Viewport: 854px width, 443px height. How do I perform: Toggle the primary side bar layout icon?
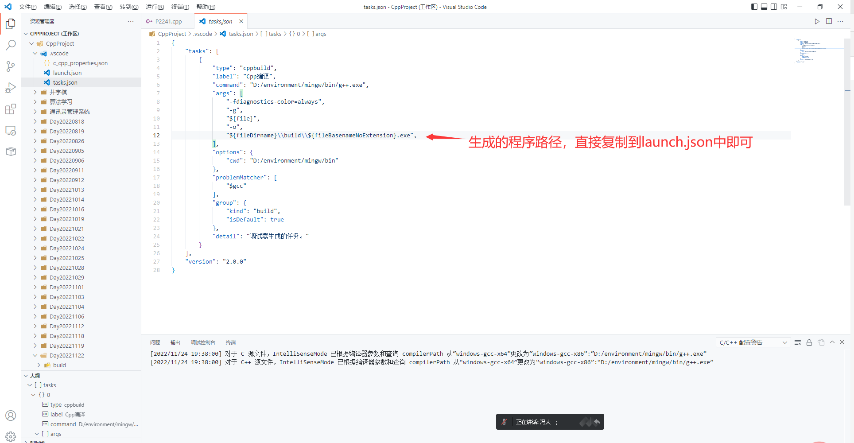(754, 7)
